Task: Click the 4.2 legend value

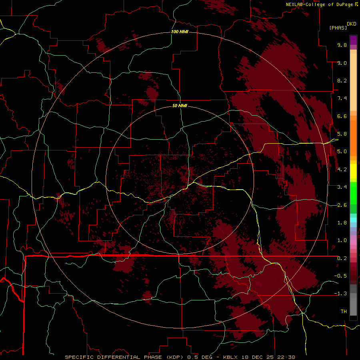Action: coord(342,170)
